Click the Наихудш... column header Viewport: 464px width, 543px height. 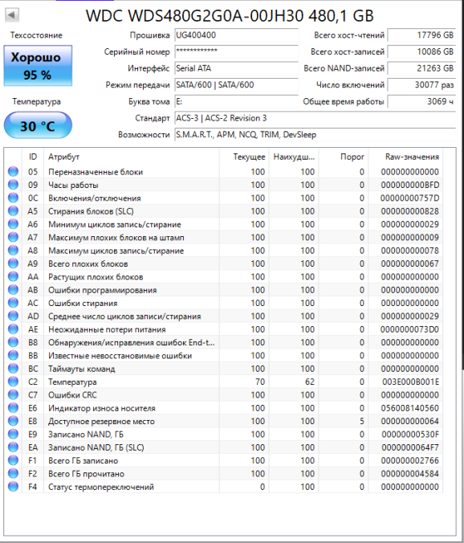coord(294,157)
